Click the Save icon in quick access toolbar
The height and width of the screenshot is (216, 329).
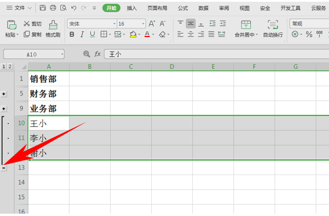click(43, 8)
